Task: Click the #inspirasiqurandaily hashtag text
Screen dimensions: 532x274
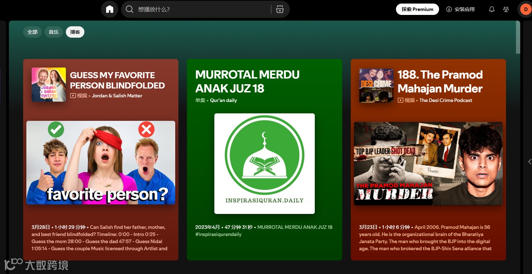Action: (218, 234)
